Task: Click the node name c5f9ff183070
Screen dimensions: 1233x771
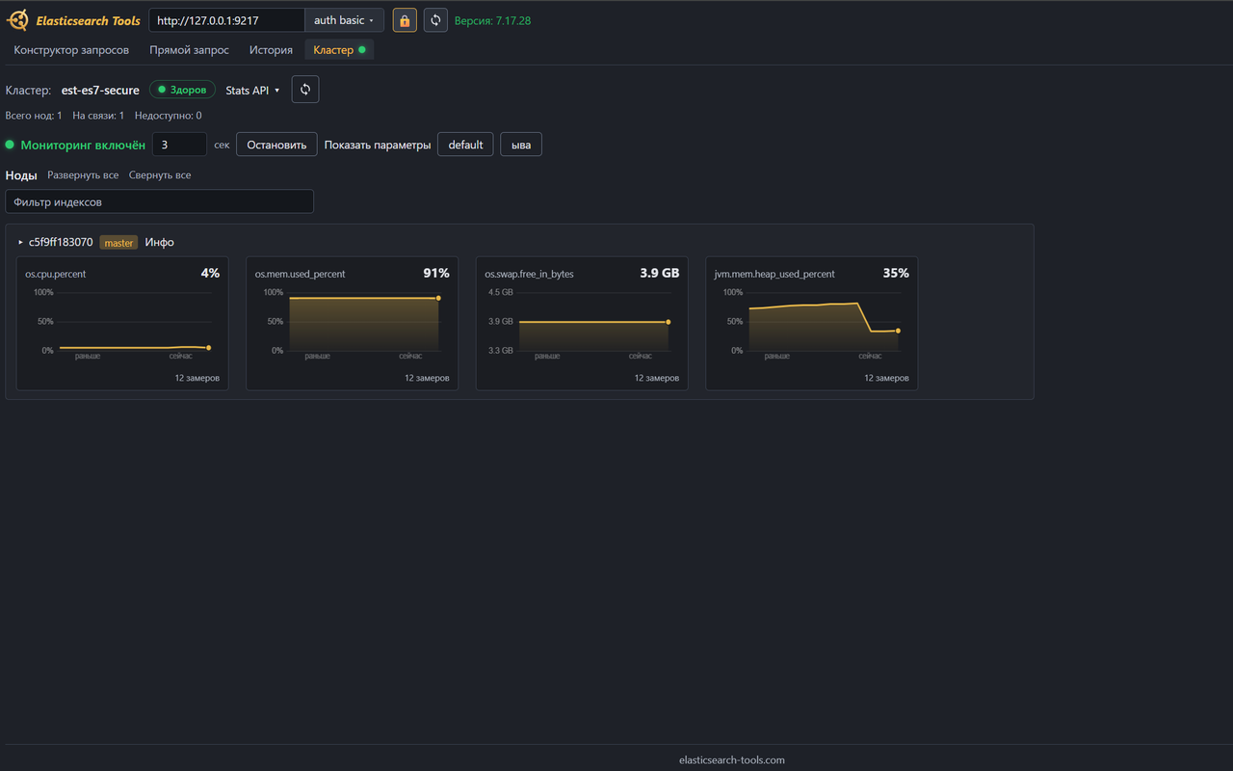Action: 61,242
